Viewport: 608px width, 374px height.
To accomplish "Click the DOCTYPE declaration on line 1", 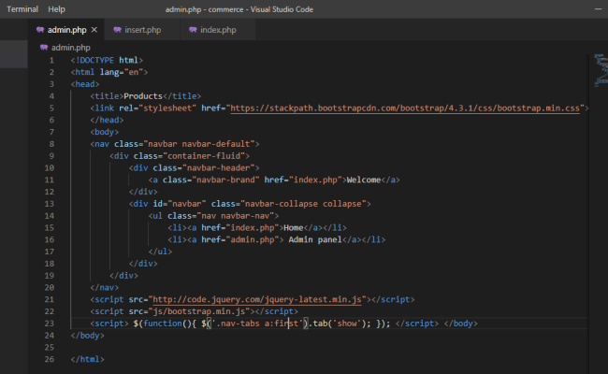I will (x=107, y=61).
